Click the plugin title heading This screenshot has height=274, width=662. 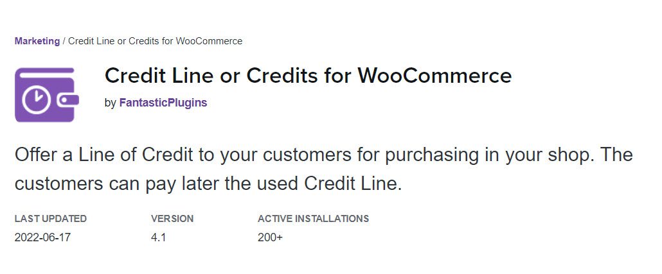tap(308, 76)
